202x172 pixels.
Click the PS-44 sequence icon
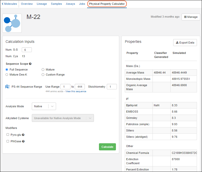[x=7, y=87]
